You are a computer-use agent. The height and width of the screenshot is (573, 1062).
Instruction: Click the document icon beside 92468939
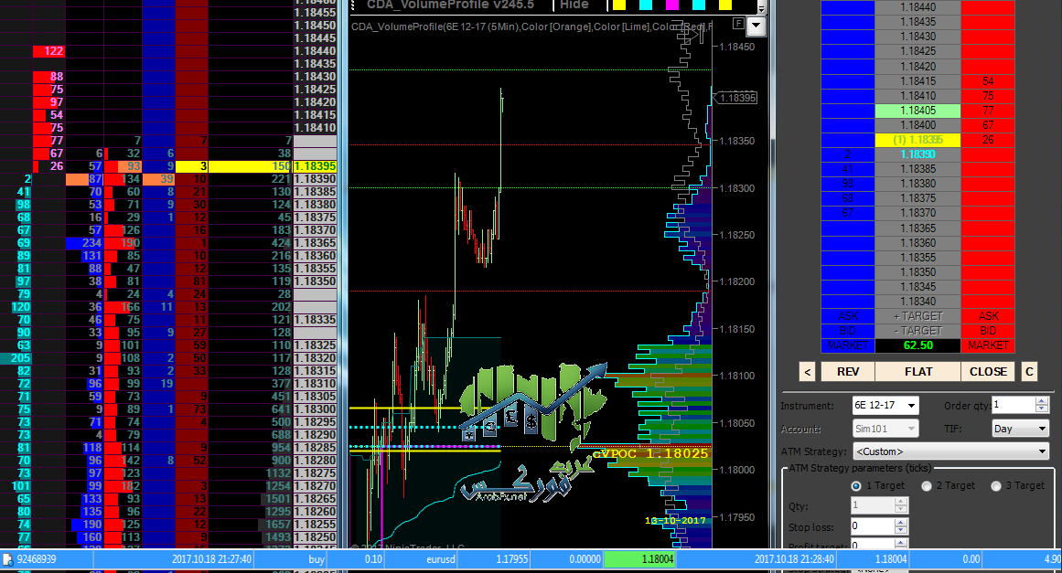tap(7, 559)
